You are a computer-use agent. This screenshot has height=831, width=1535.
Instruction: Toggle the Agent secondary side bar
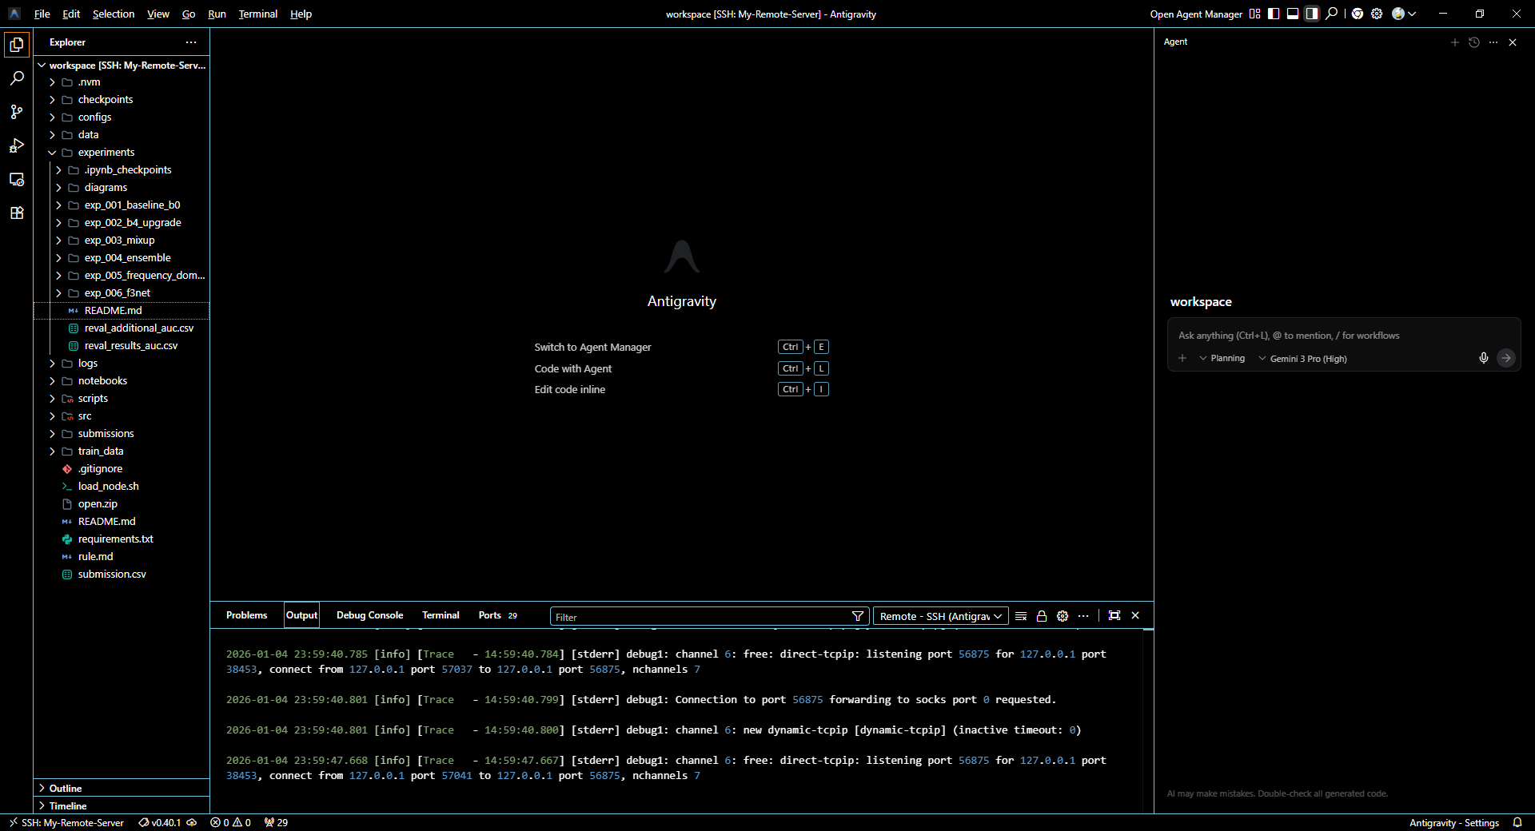point(1312,14)
